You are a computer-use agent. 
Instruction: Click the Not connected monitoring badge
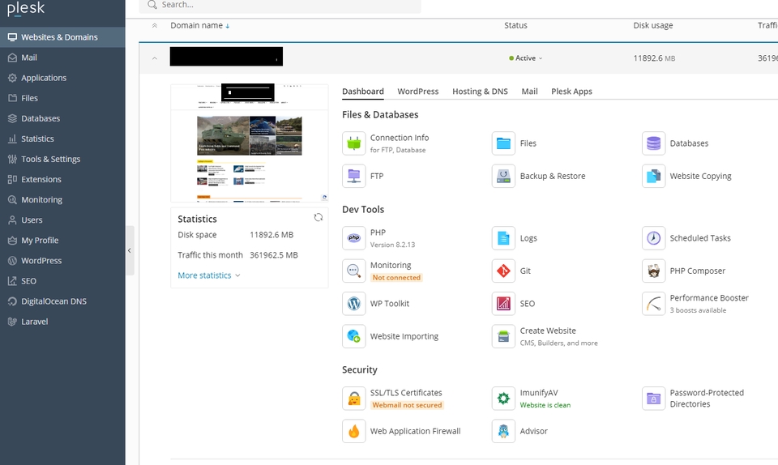396,278
